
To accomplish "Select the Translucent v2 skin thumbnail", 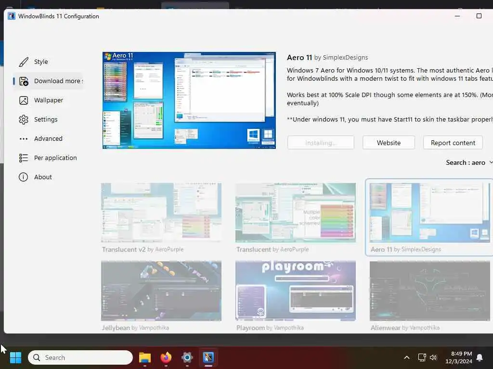I will [161, 212].
